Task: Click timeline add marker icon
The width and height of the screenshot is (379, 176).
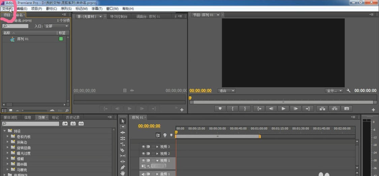Action: 171,135
